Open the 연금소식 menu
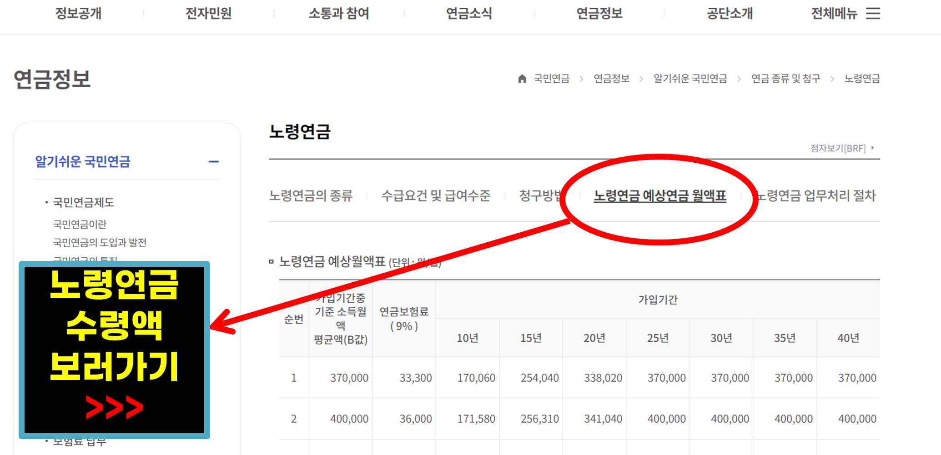Screen dimensions: 941x455 (469, 14)
